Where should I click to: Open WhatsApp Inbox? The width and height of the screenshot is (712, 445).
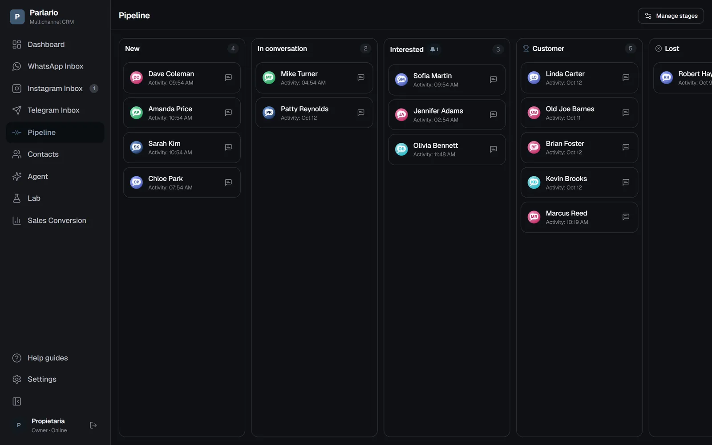(55, 66)
